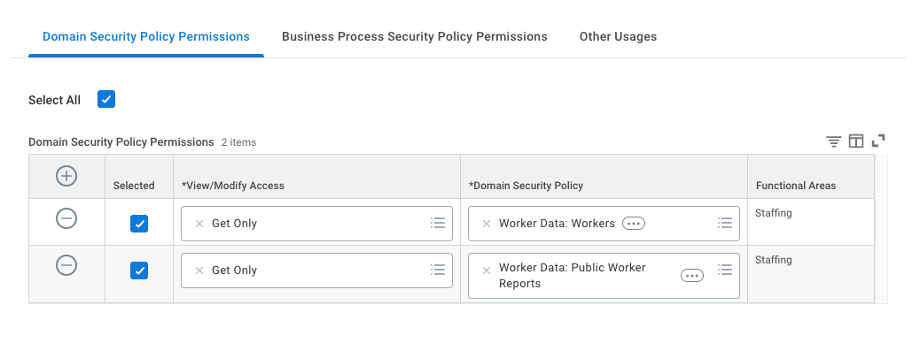This screenshot has height=343, width=912.
Task: Remove the Public Worker Reports row
Action: point(66,265)
